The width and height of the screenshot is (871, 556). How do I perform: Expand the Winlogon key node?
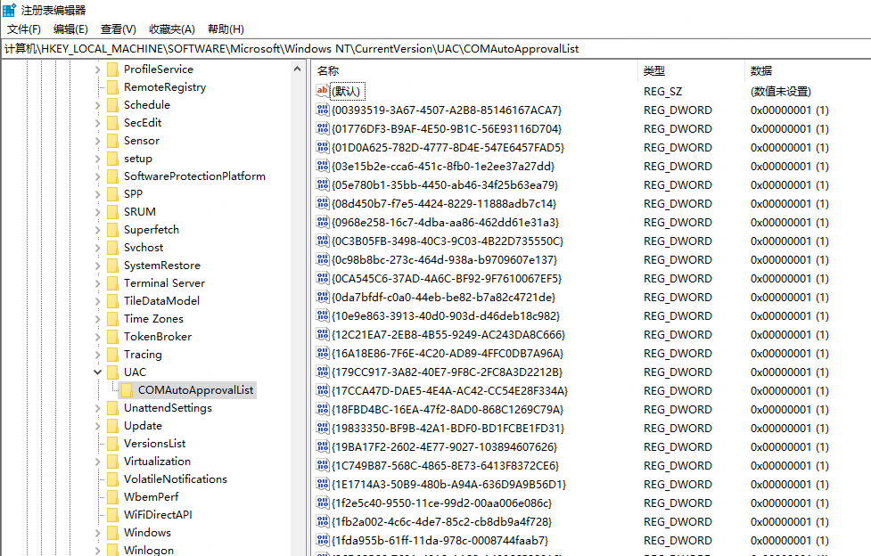(97, 550)
